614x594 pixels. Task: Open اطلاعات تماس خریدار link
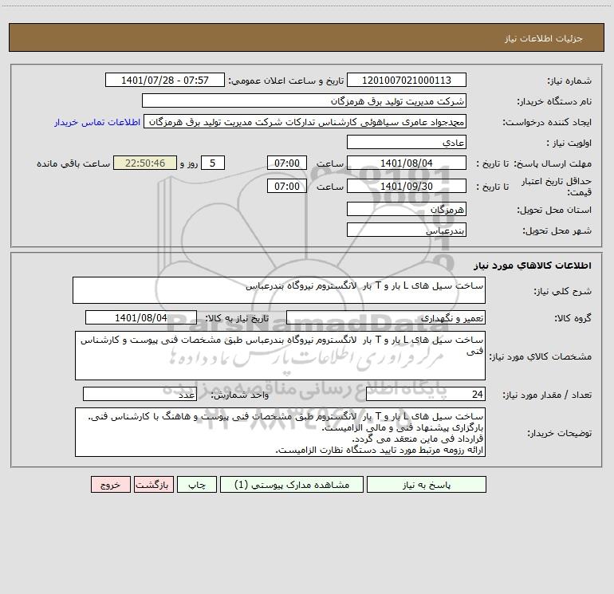click(97, 122)
